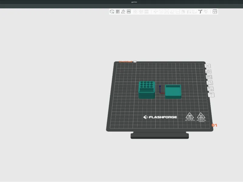Auto orient objects from the top toolbar
This screenshot has width=243, height=182.
[123, 12]
